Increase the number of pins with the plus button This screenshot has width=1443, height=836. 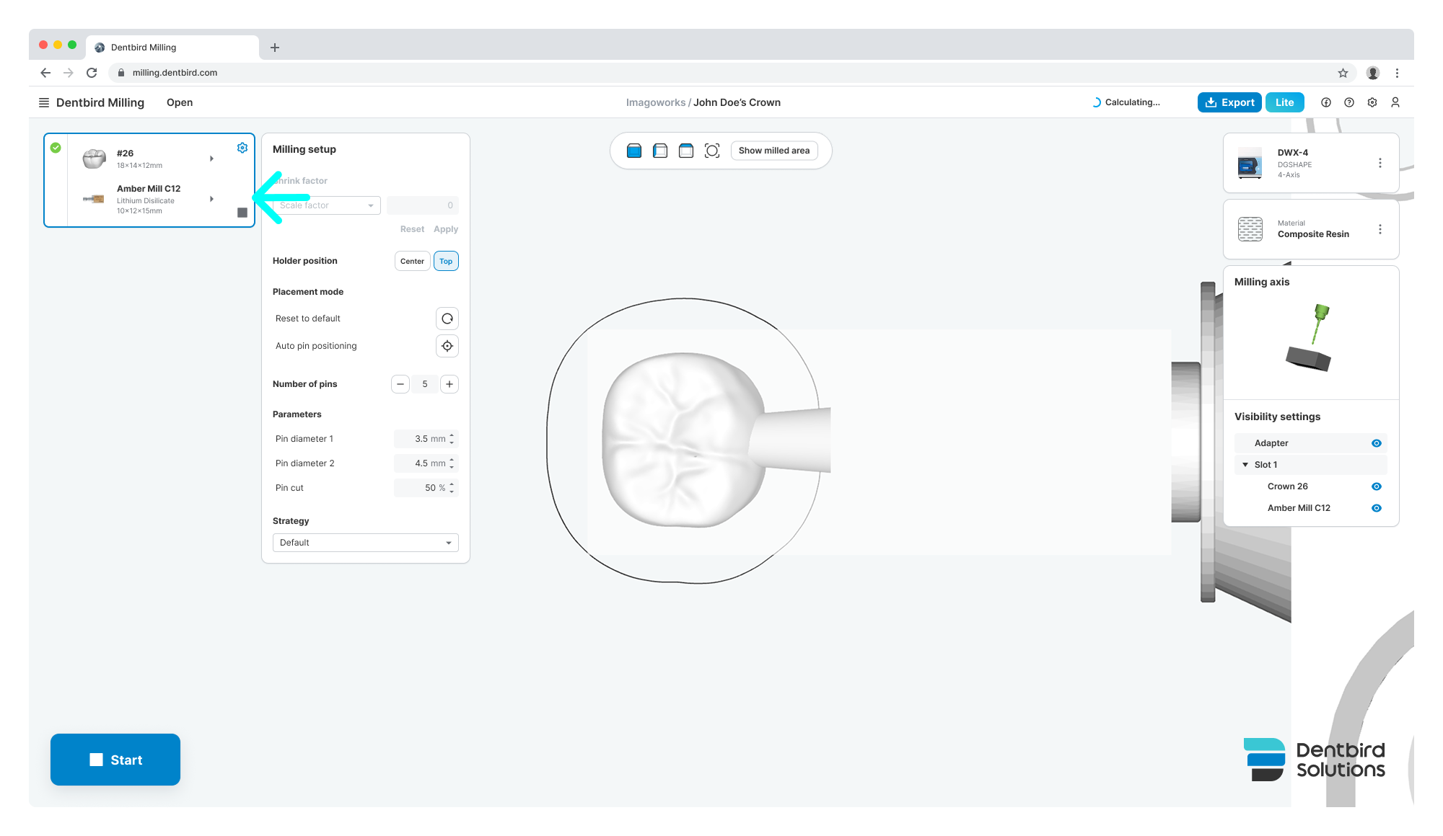[x=449, y=384]
